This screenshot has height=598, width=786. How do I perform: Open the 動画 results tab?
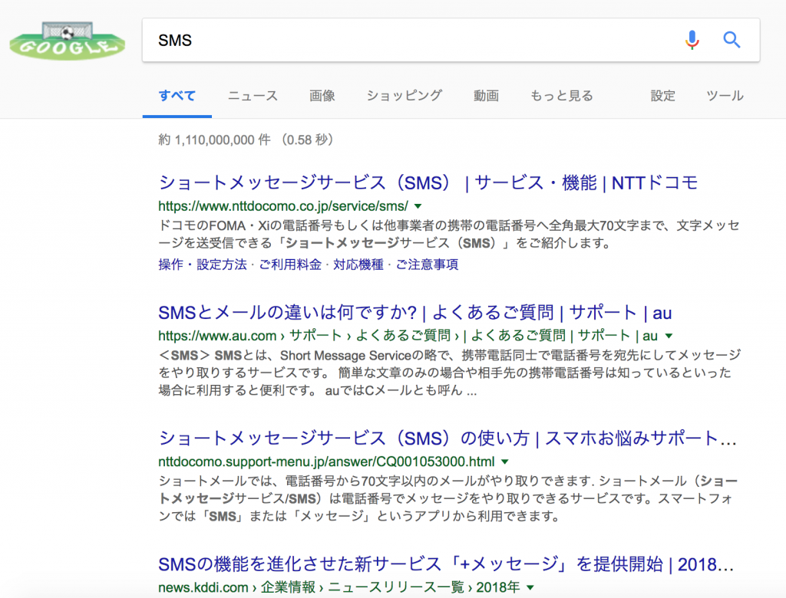point(486,96)
